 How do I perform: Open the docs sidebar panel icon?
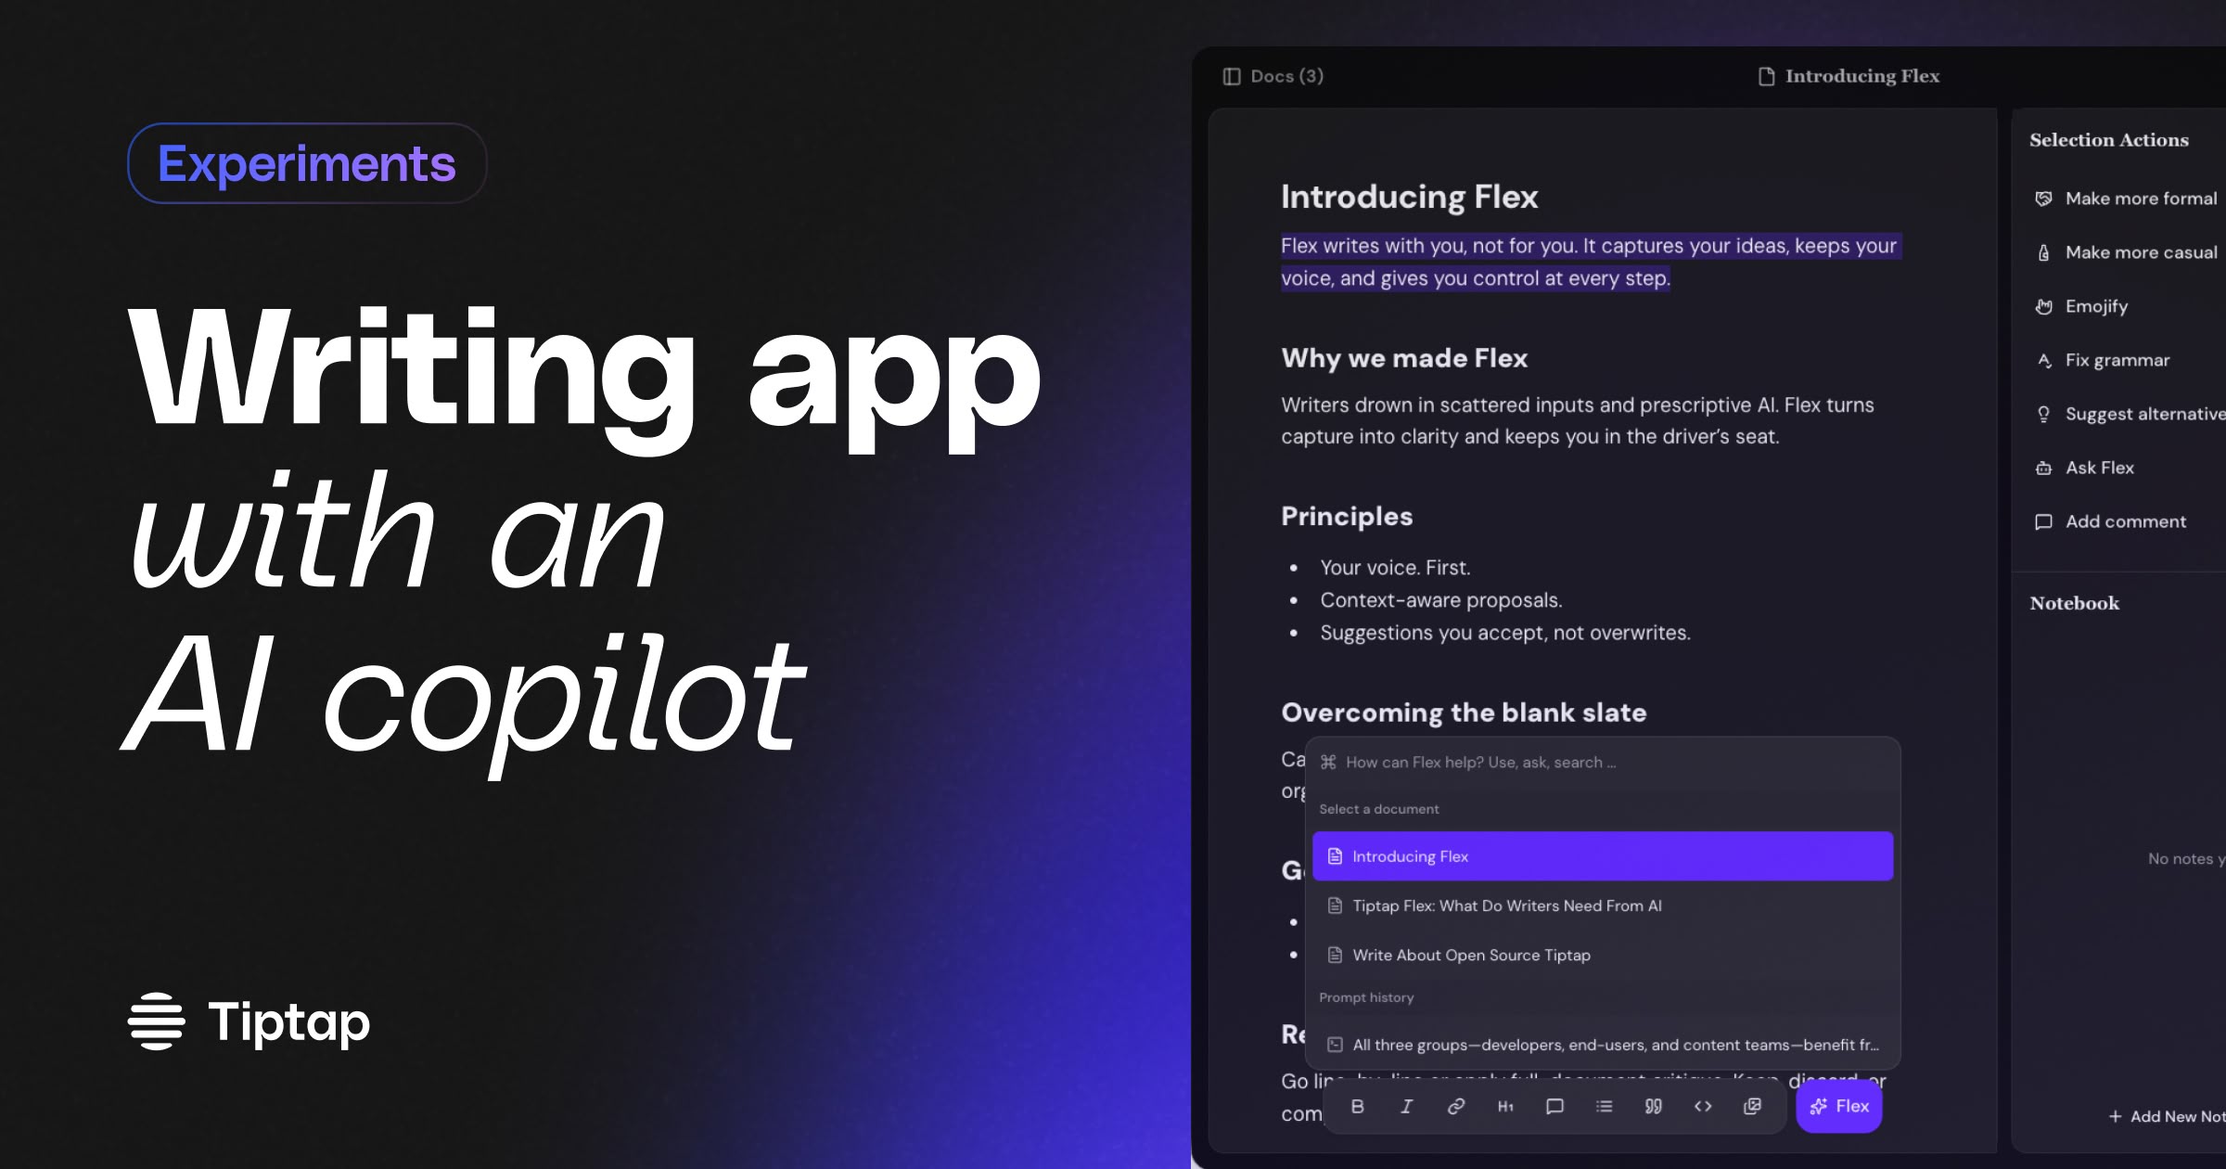(x=1231, y=76)
